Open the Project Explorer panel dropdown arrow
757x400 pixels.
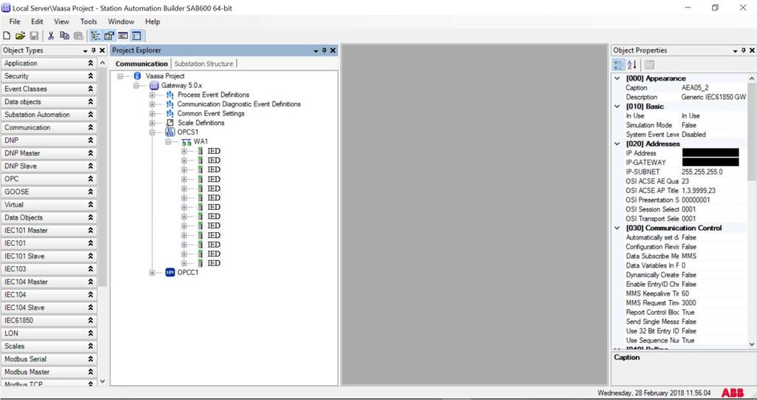pyautogui.click(x=316, y=51)
